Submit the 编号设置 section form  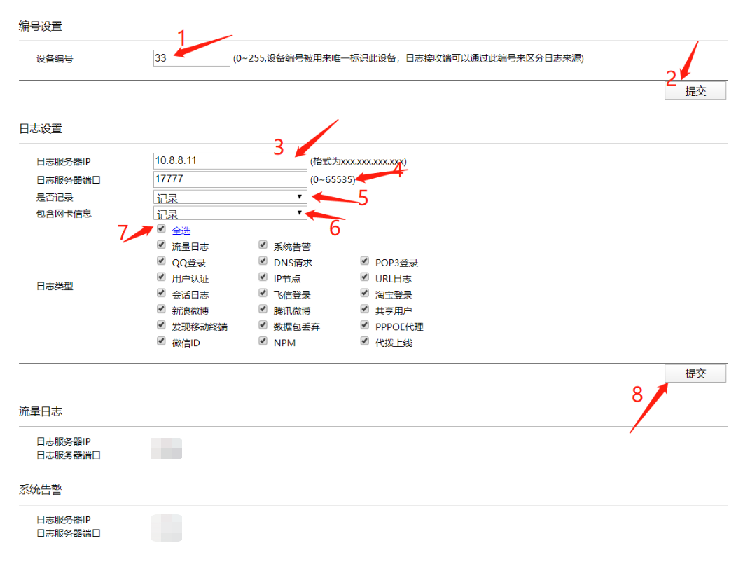(x=695, y=91)
